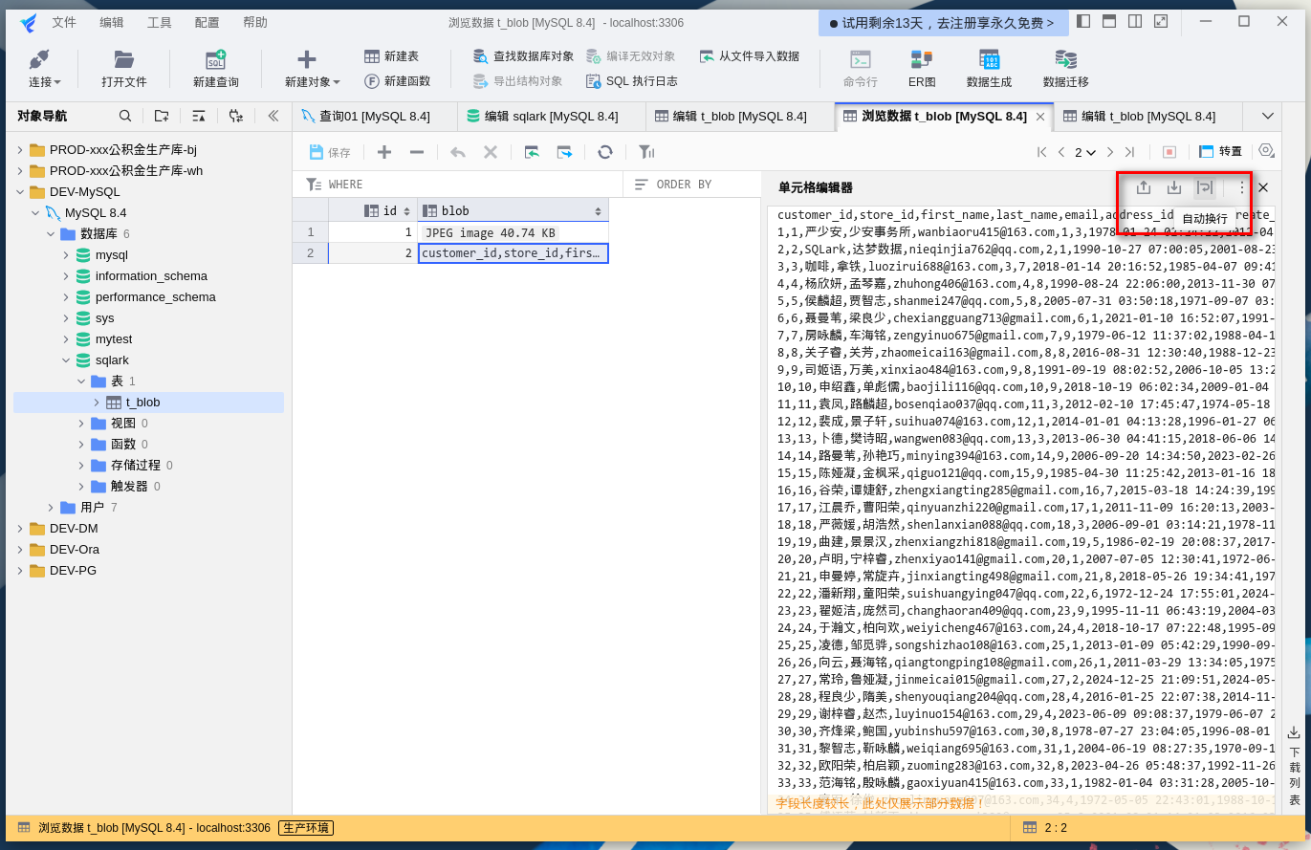Switch to 查询01 [MySQL 8.4] tab

374,117
